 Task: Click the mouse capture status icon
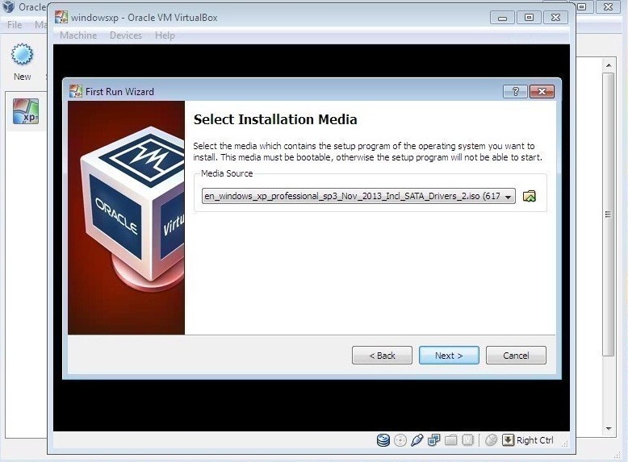(491, 440)
